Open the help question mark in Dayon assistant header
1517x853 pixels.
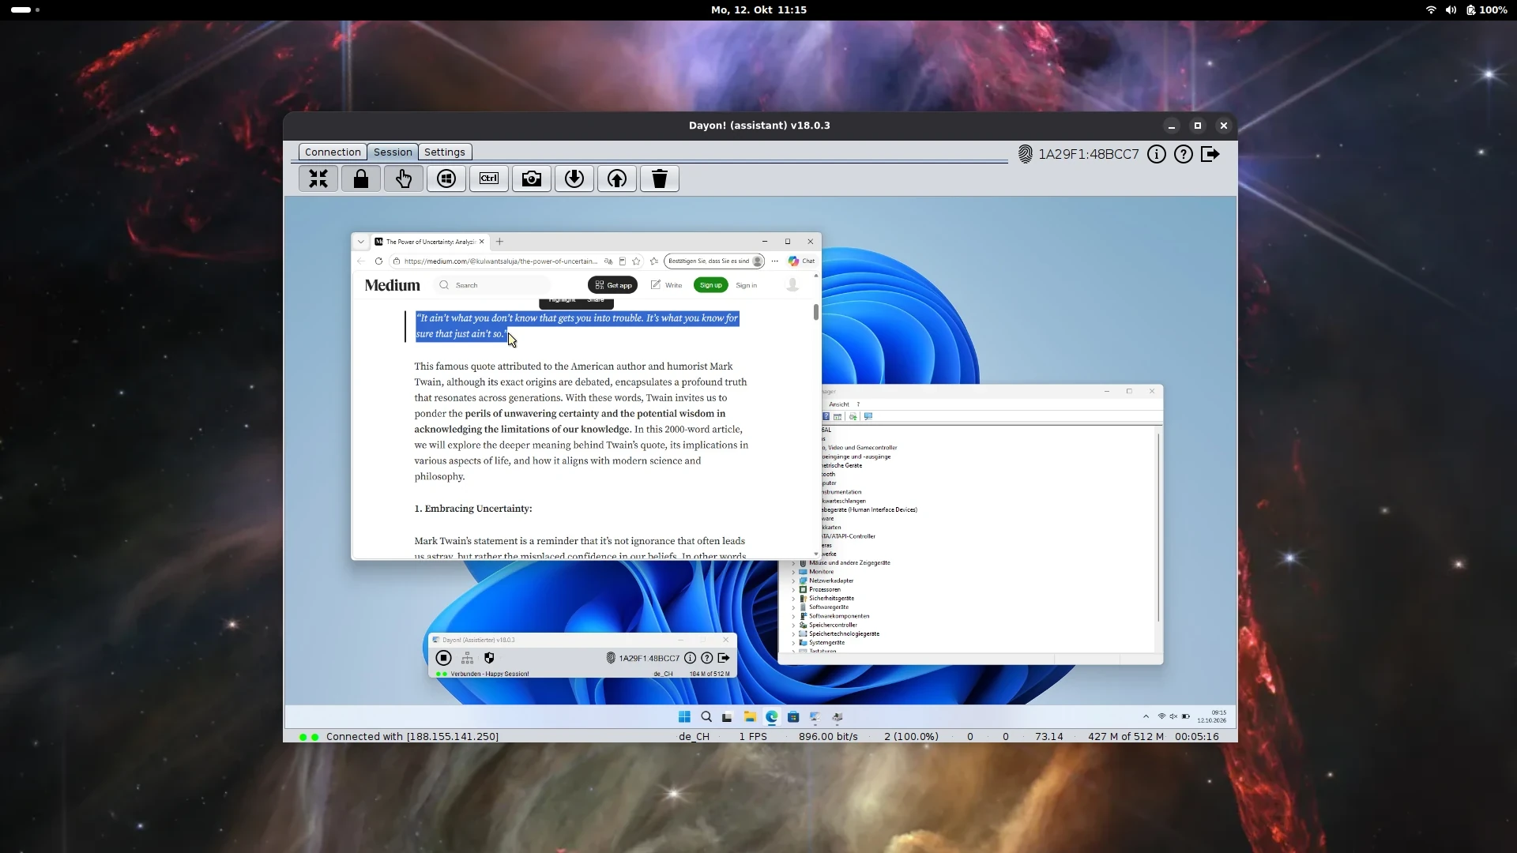point(1184,154)
